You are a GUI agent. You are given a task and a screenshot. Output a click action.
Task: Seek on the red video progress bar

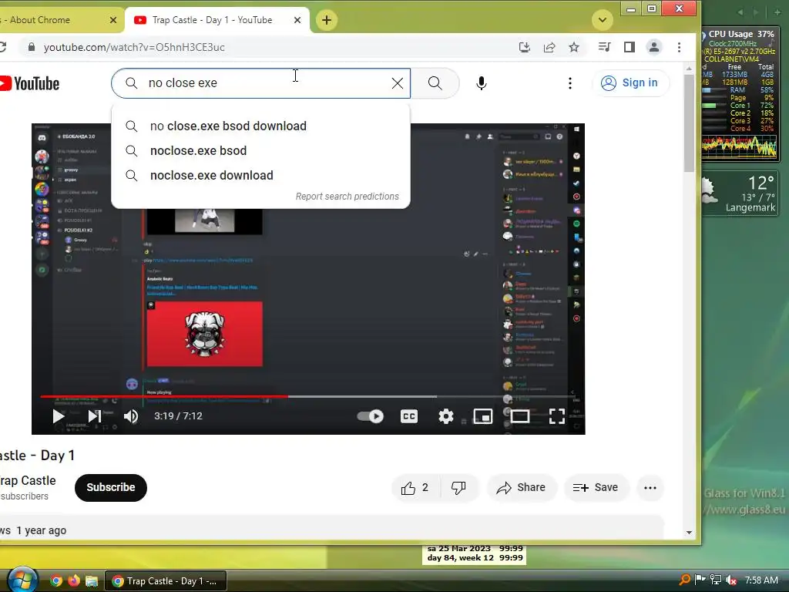point(308,397)
